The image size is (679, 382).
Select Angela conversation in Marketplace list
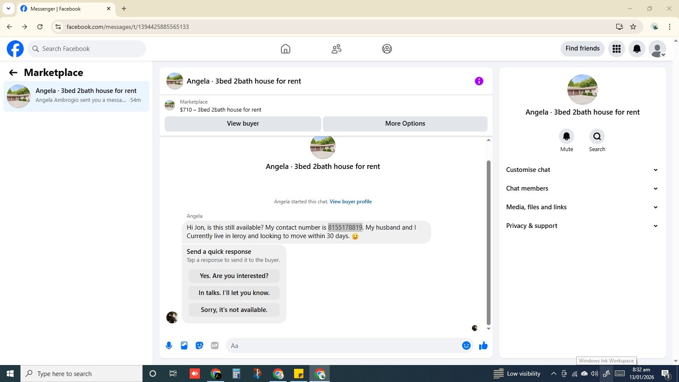(x=76, y=96)
